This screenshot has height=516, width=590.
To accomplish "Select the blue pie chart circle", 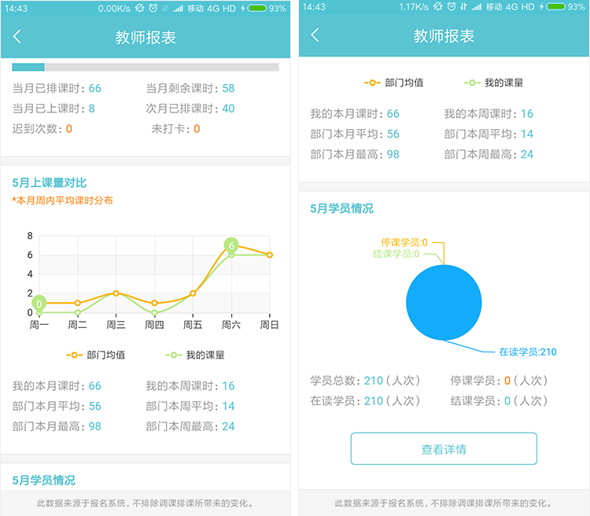I will [x=444, y=303].
